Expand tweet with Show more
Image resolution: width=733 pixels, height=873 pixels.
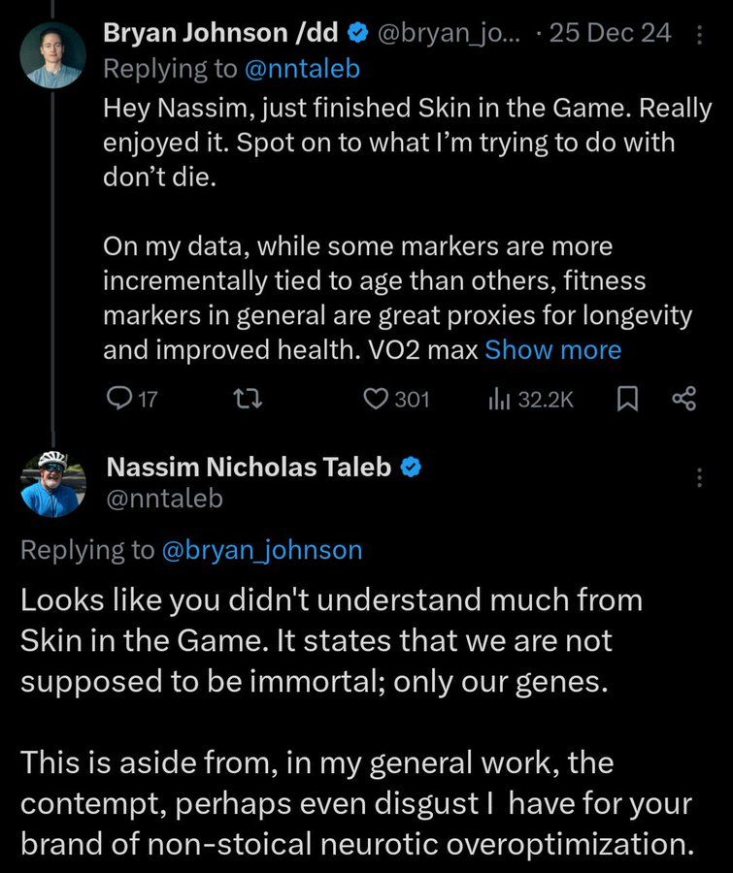553,350
